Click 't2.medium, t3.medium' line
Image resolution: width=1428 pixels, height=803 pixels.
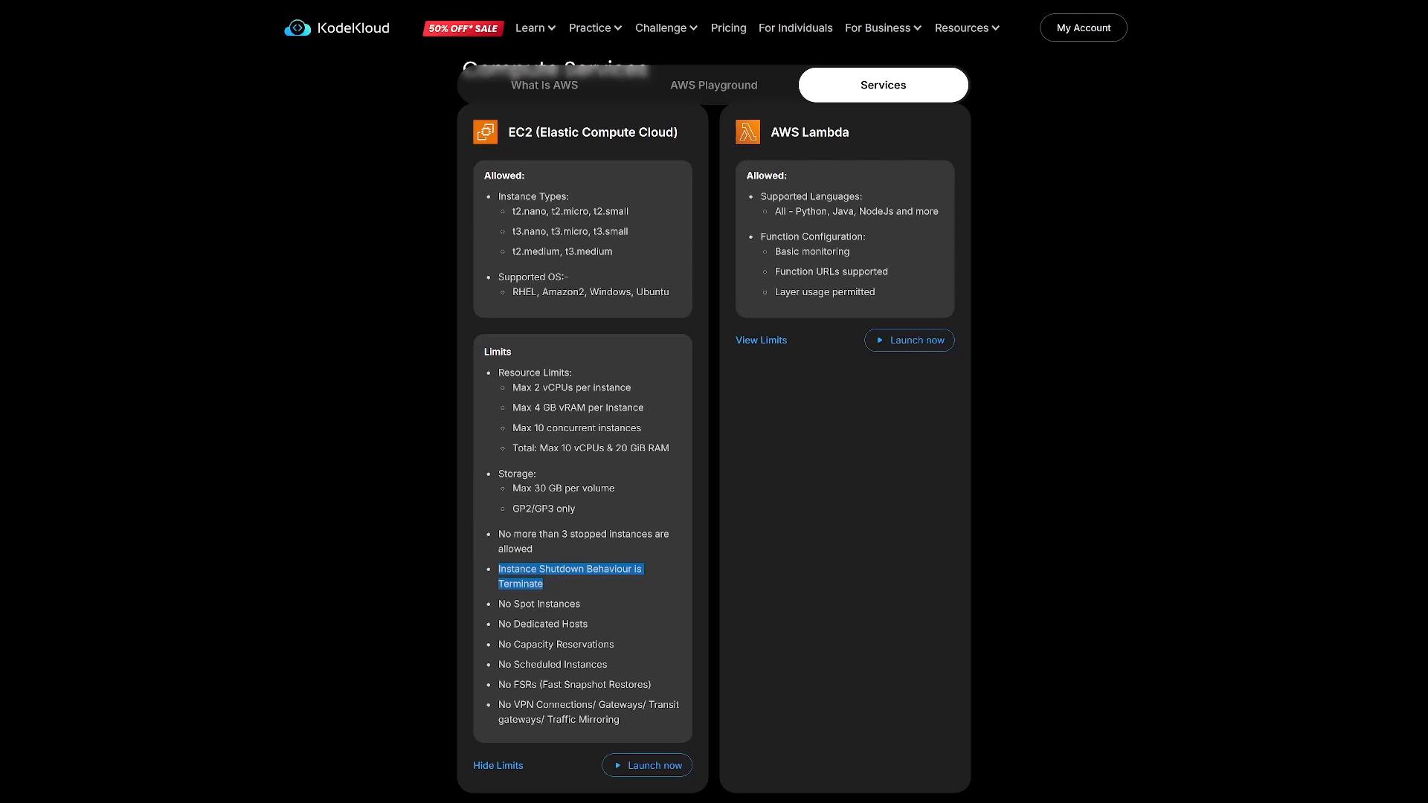(562, 252)
